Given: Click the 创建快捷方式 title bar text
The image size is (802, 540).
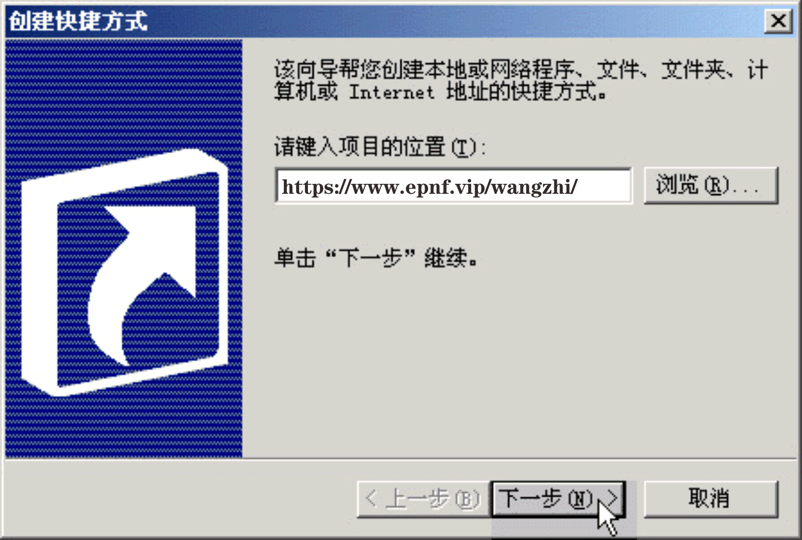Looking at the screenshot, I should (x=78, y=21).
